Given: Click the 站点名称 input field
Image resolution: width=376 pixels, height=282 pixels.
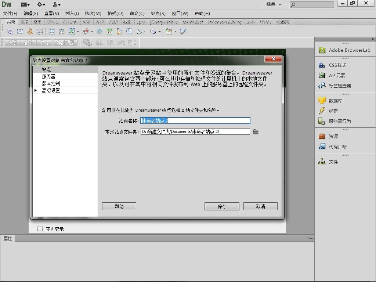Looking at the screenshot, I should point(195,120).
